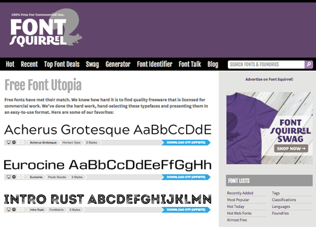Open the Foundries list

(280, 213)
